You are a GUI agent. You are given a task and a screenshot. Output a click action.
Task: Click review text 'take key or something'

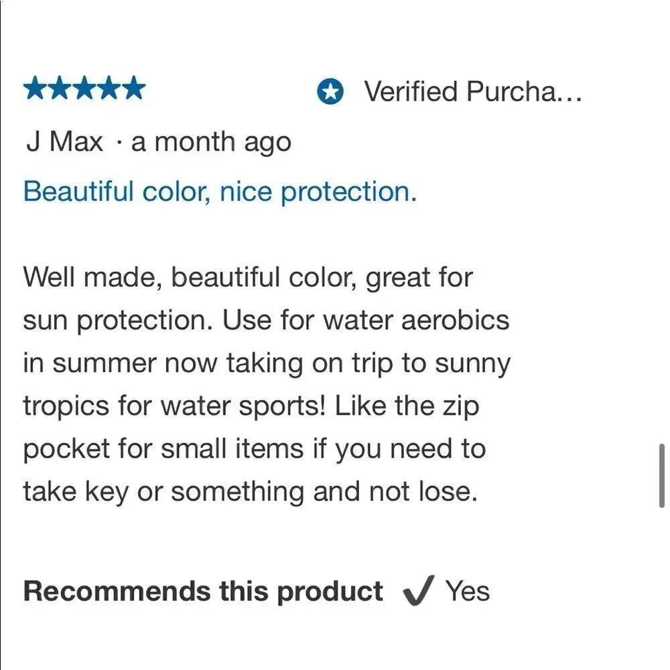[163, 492]
